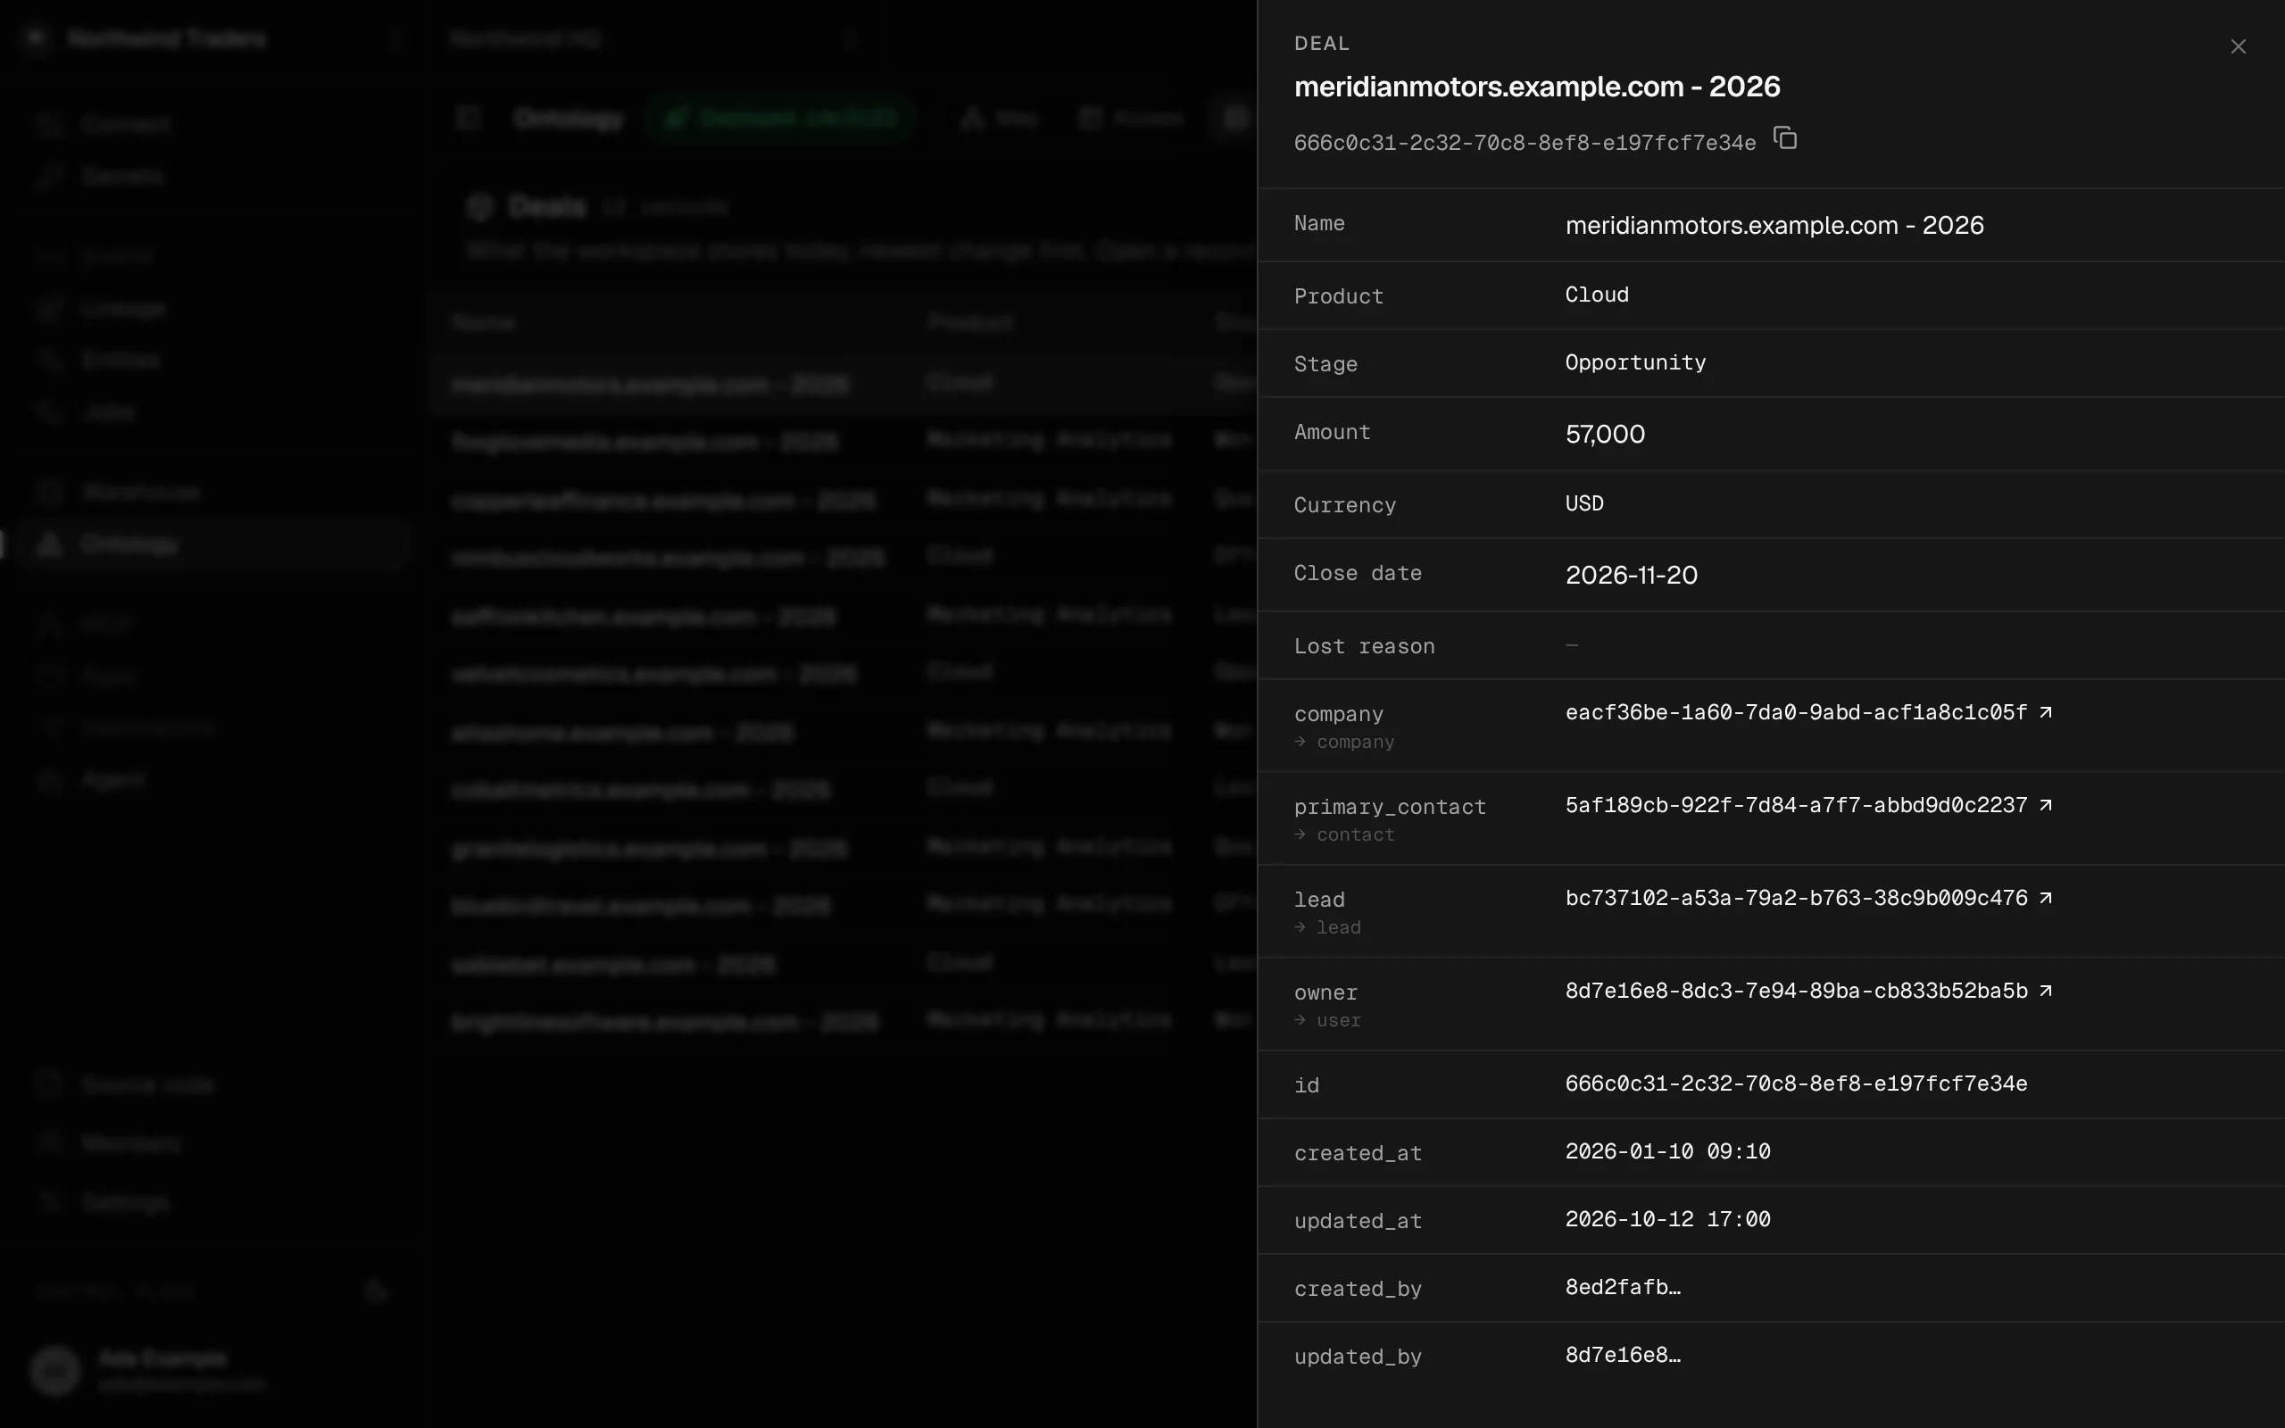Select the Stage value Opportunity
This screenshot has height=1428, width=2285.
1635,362
